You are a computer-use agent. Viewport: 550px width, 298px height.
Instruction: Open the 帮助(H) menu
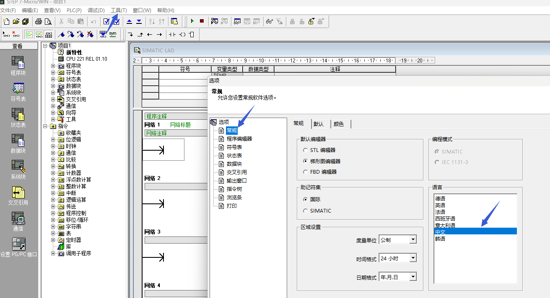tap(166, 10)
